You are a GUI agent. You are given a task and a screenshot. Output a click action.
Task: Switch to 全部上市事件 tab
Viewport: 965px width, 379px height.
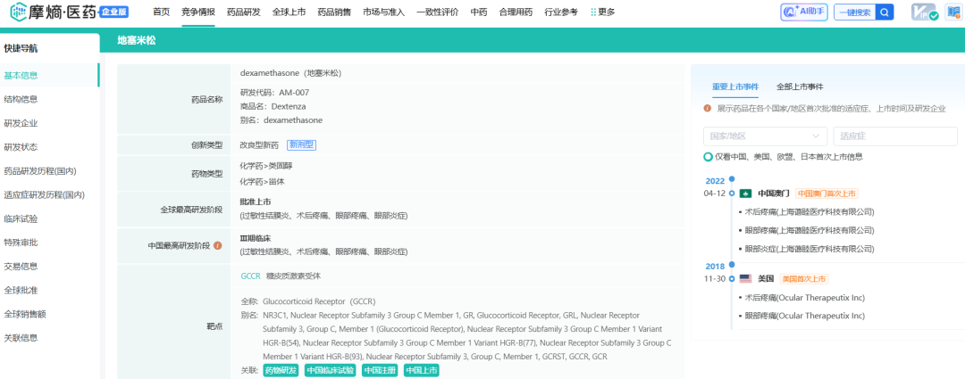tap(800, 87)
